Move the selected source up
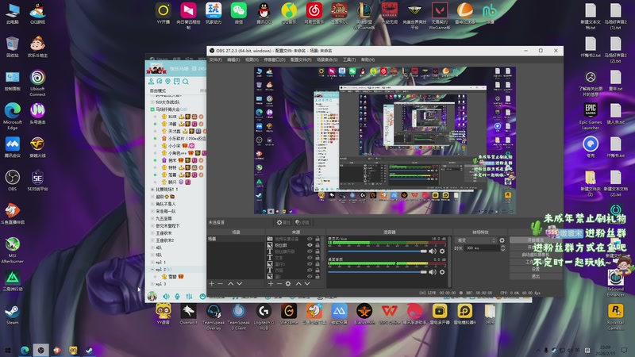The width and height of the screenshot is (635, 357). point(298,284)
